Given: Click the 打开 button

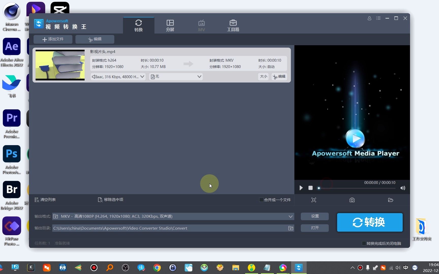Looking at the screenshot, I should coord(315,228).
